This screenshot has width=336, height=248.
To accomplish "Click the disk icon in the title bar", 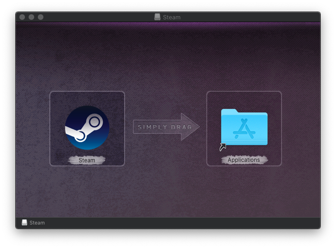I will pyautogui.click(x=157, y=17).
